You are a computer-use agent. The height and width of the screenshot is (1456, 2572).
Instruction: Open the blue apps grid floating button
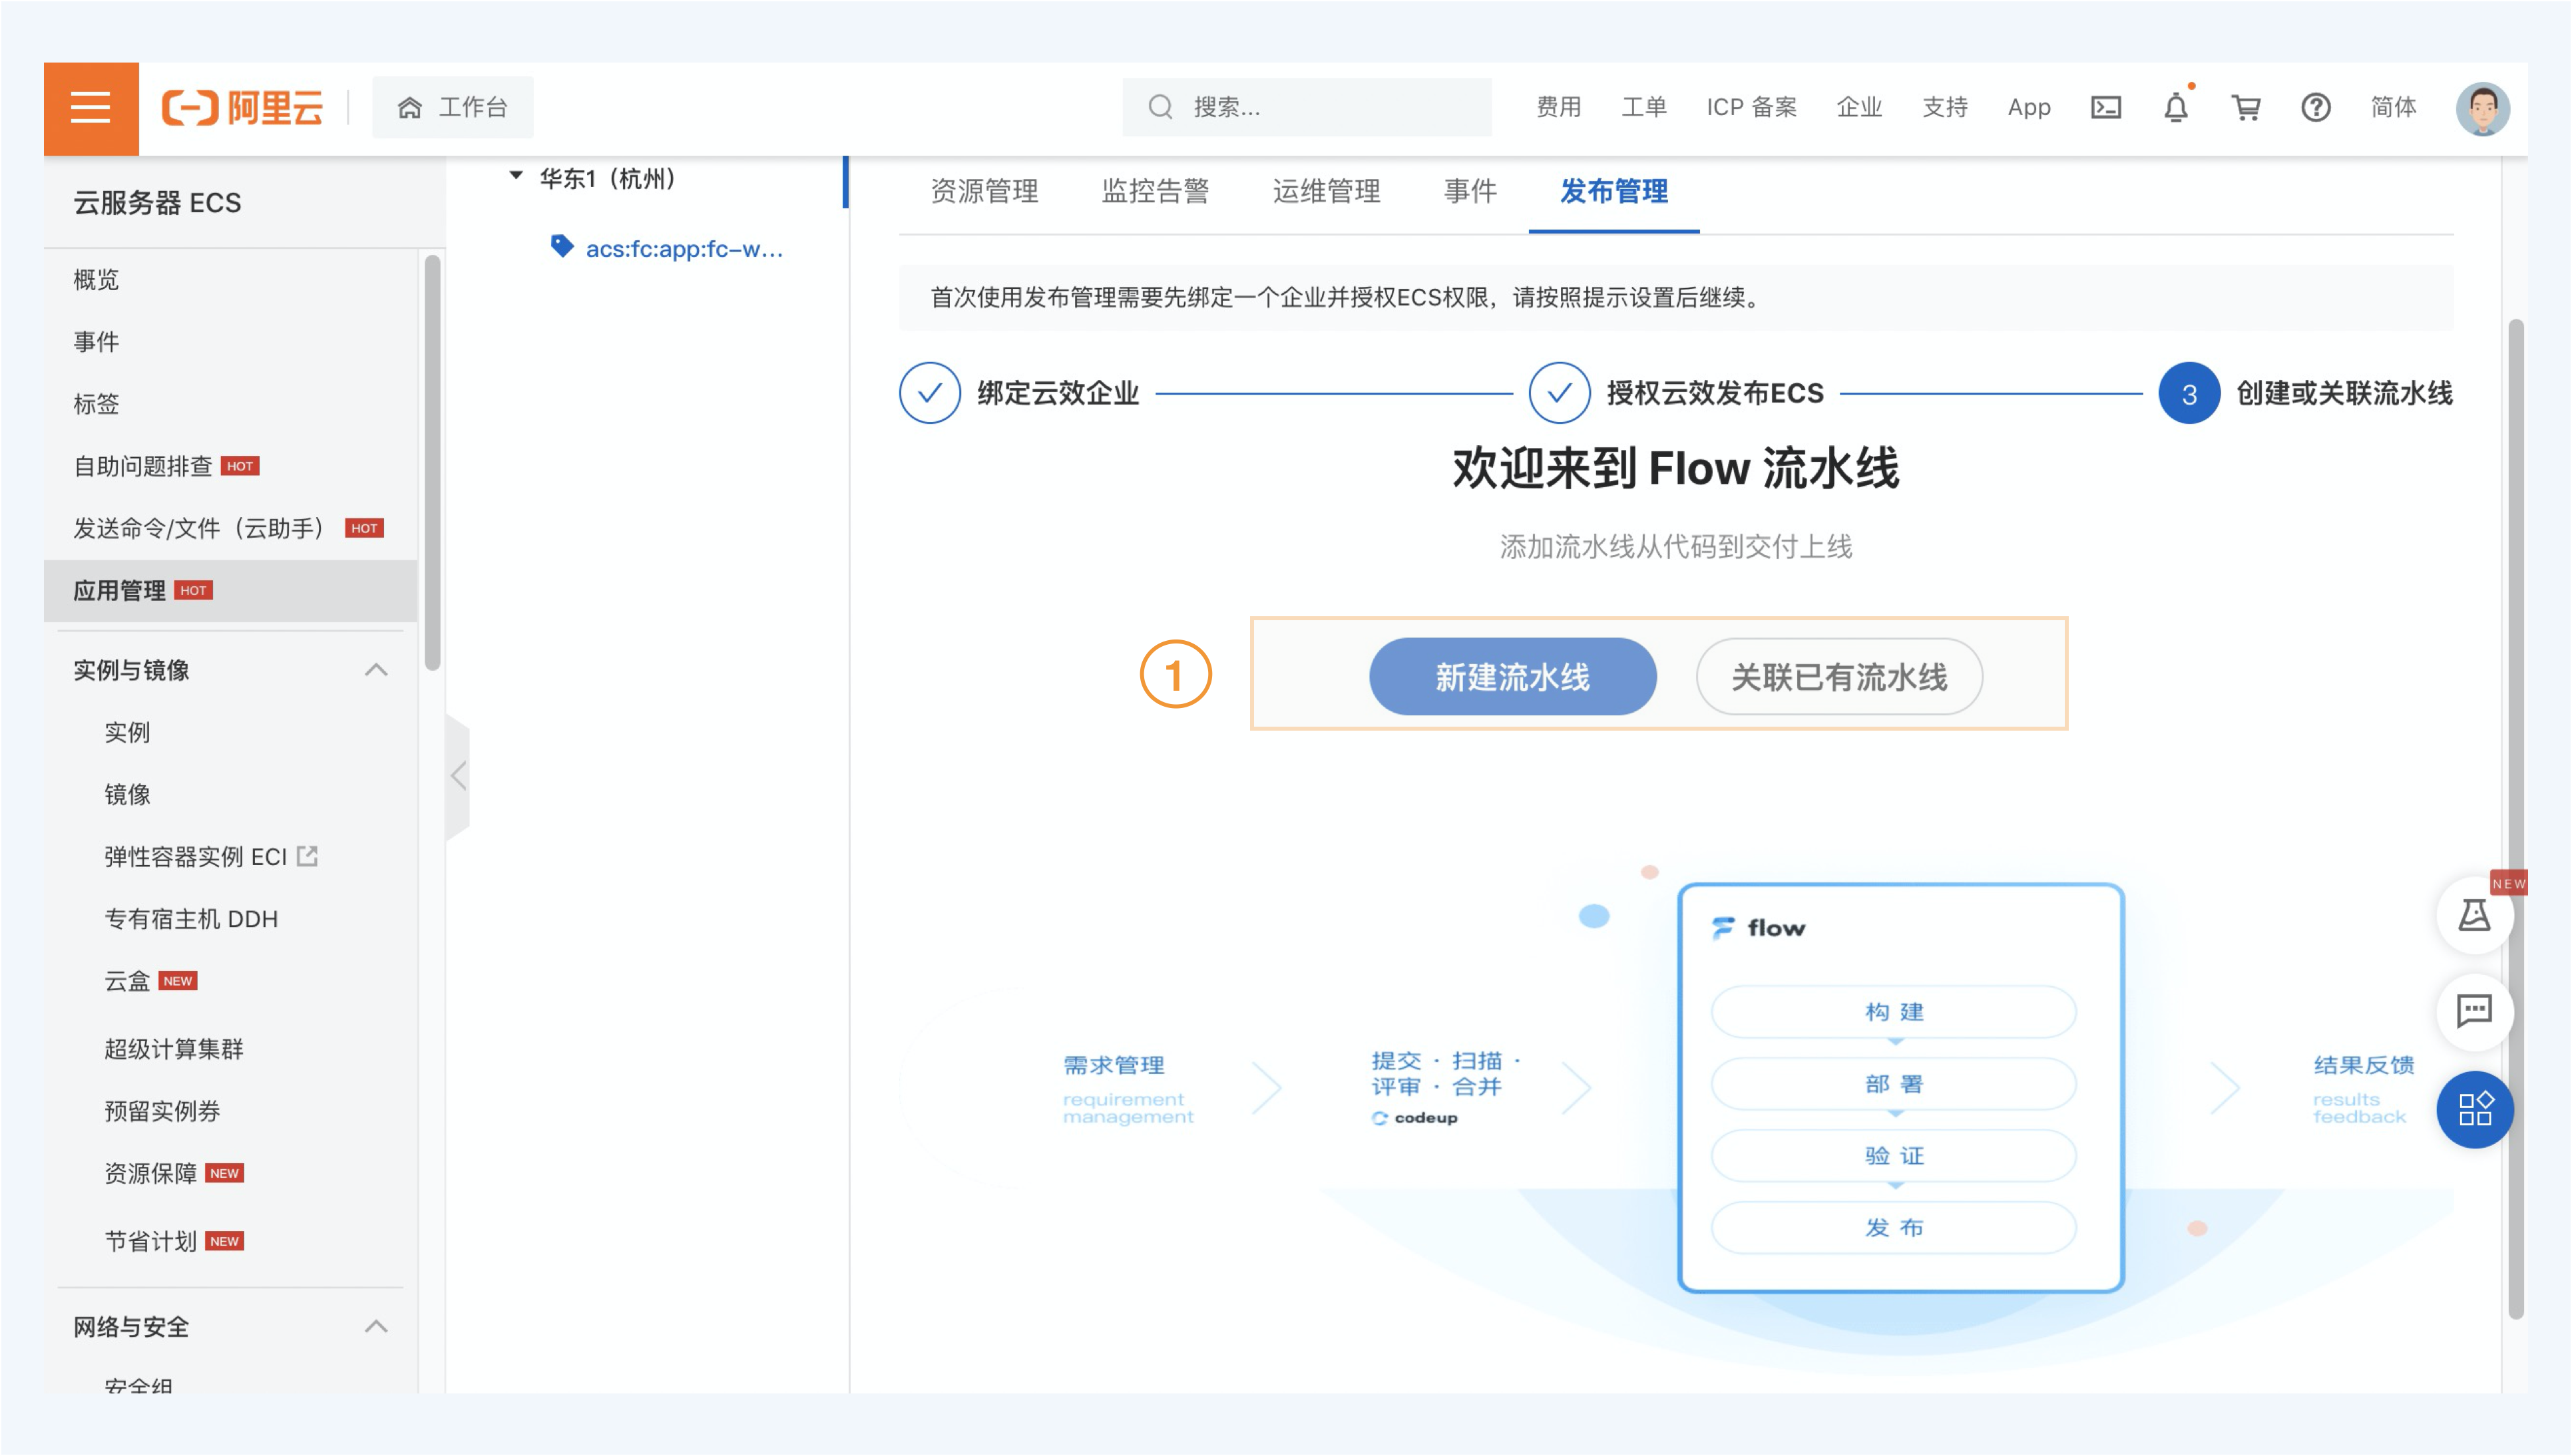coord(2474,1109)
